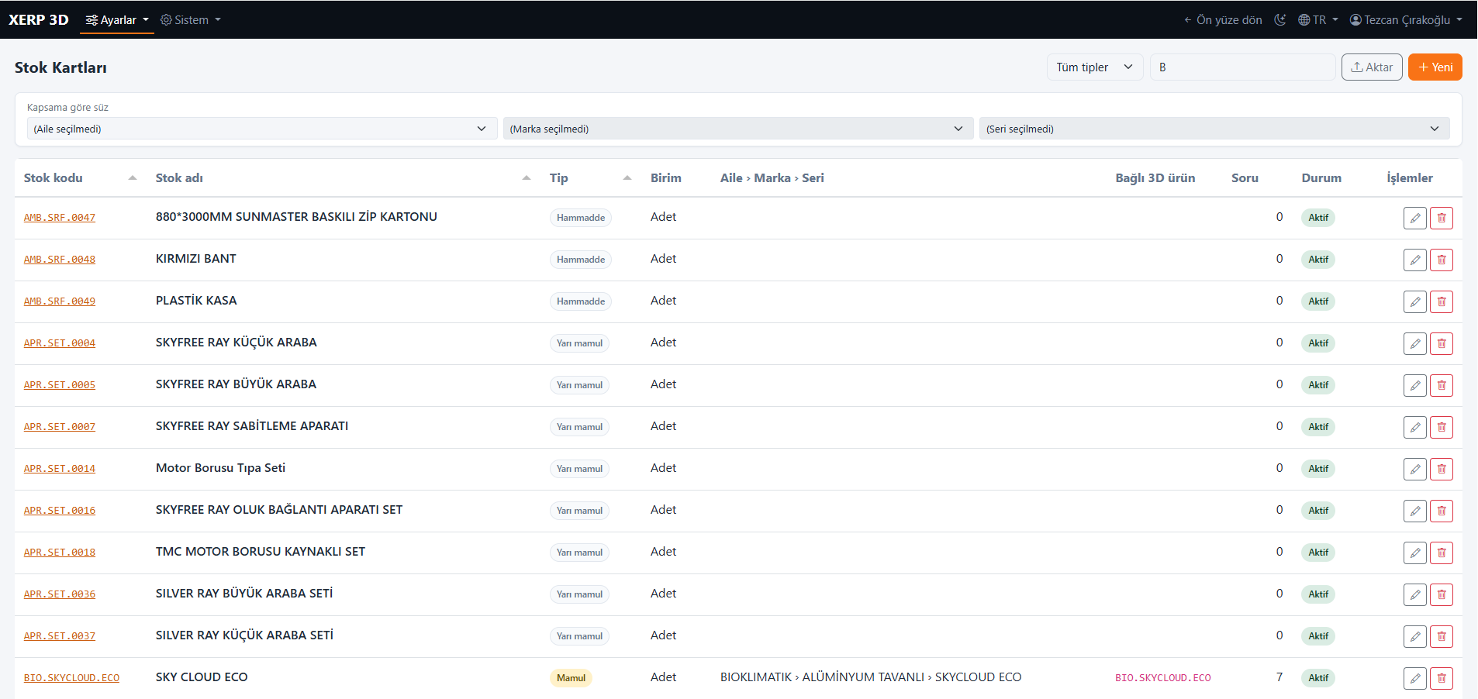Edit the KIRMIZI BANT row with pencil icon

click(1415, 260)
